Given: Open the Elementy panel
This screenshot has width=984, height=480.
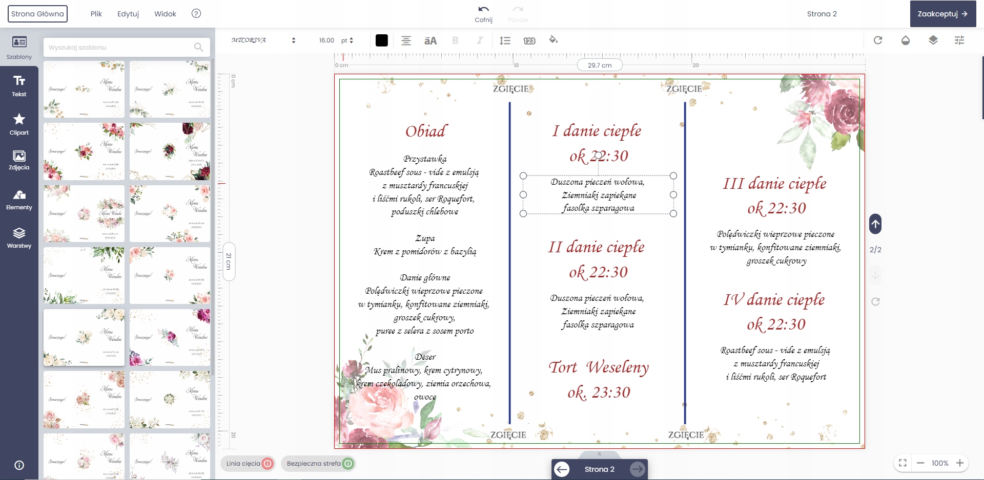Looking at the screenshot, I should pos(19,200).
